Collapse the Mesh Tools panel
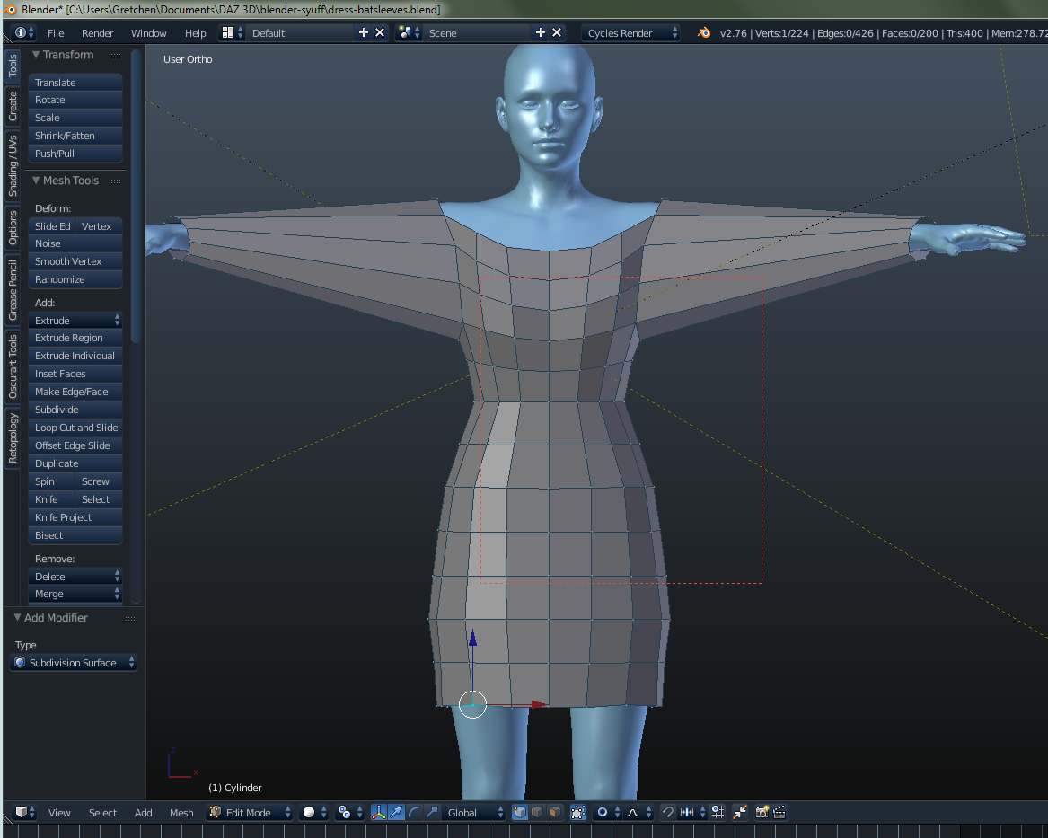The height and width of the screenshot is (838, 1048). [x=37, y=181]
